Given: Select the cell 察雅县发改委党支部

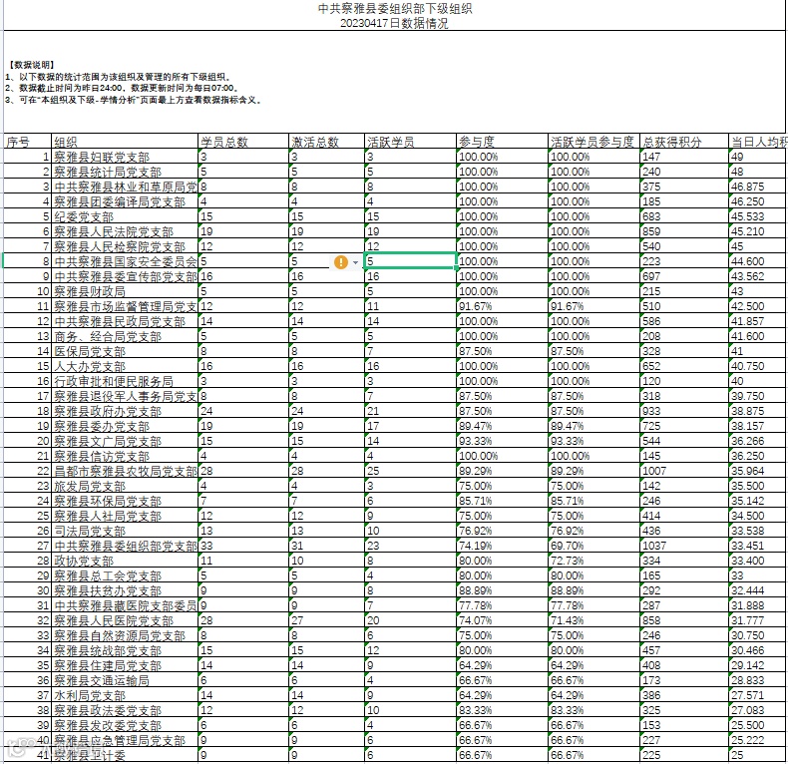Looking at the screenshot, I should click(125, 725).
